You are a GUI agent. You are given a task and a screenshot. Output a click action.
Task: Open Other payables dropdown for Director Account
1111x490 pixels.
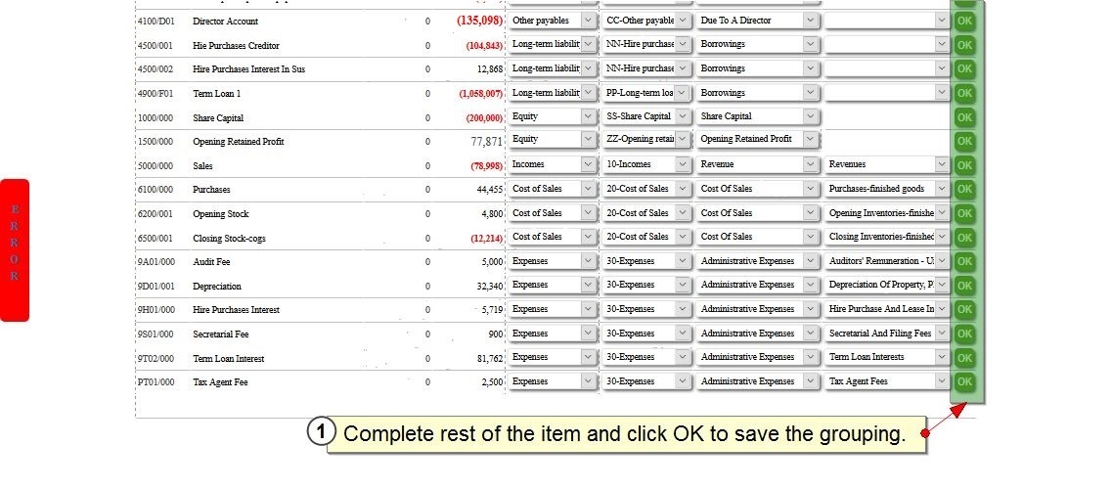(x=553, y=21)
